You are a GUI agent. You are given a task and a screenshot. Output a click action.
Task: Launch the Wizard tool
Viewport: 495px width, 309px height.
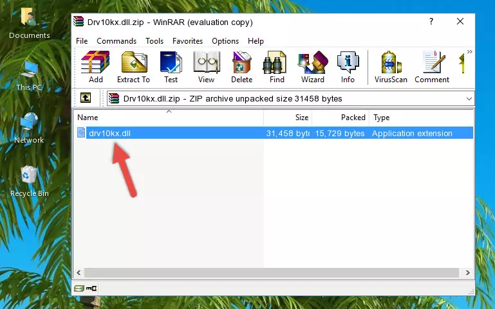coord(313,67)
